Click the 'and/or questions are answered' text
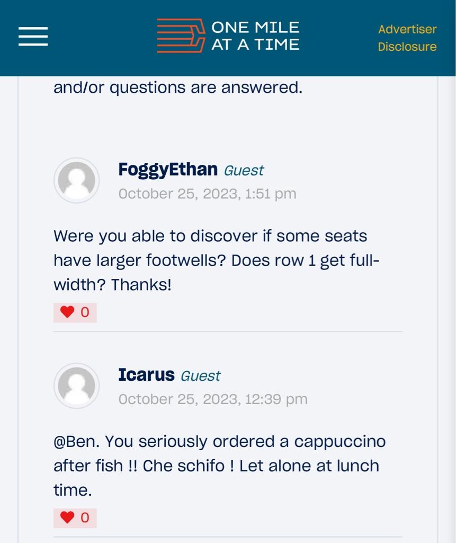This screenshot has width=456, height=543. point(178,87)
